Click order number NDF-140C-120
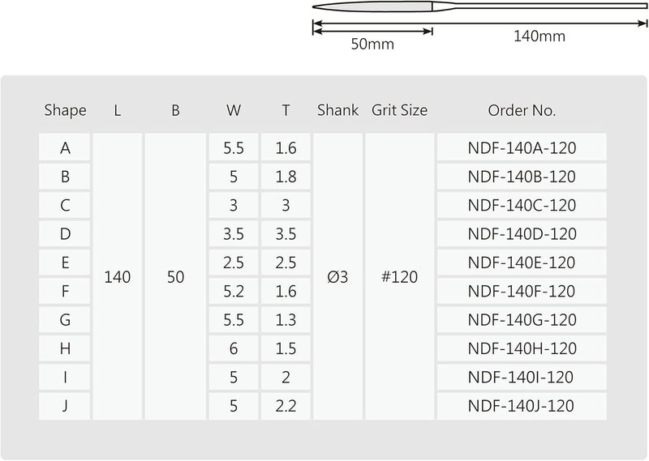 click(x=522, y=205)
